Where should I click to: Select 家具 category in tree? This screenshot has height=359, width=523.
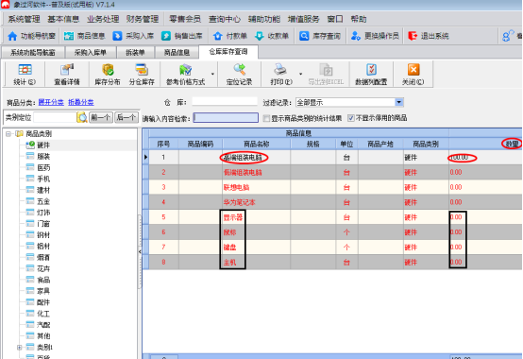(43, 291)
